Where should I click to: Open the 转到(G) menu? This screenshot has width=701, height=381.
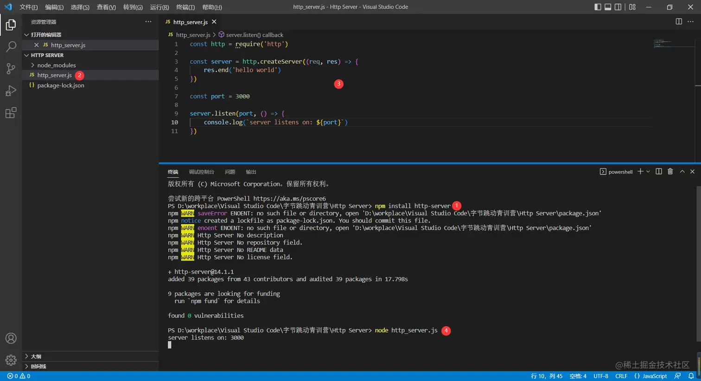[133, 7]
